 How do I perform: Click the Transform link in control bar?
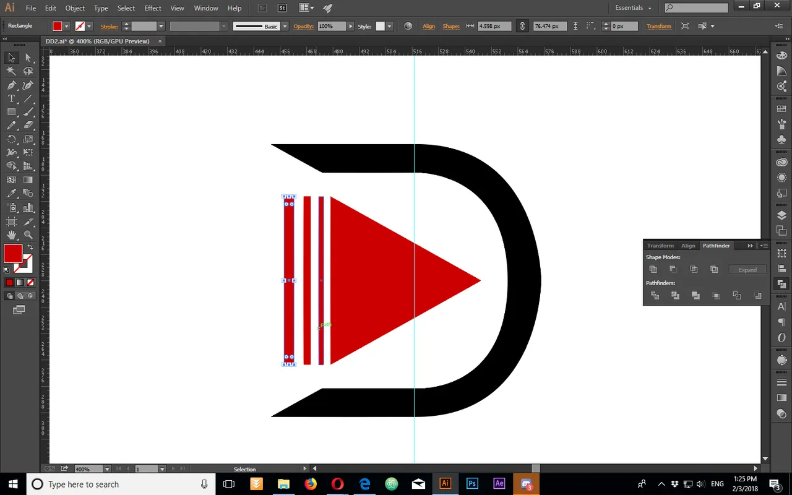pos(659,26)
